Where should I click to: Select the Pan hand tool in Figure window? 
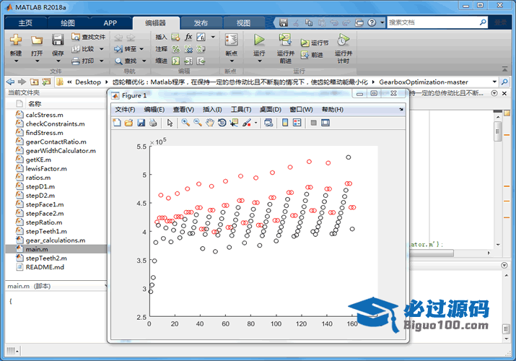[210, 123]
